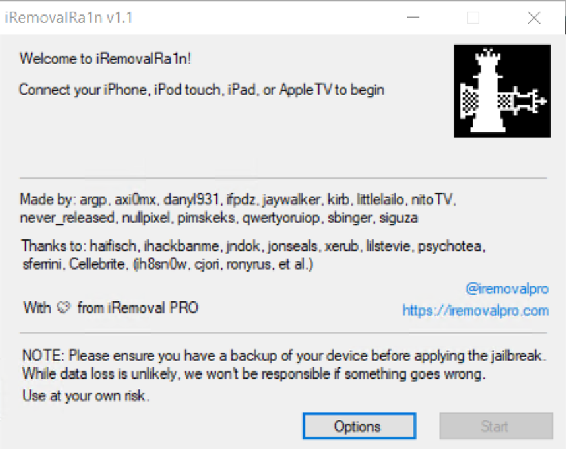
Task: Click the Use at your own risk text
Action: 85,395
